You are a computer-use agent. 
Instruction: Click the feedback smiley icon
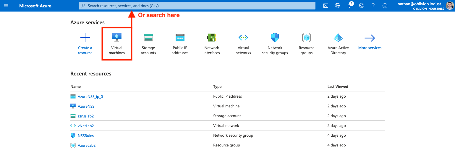pos(385,6)
